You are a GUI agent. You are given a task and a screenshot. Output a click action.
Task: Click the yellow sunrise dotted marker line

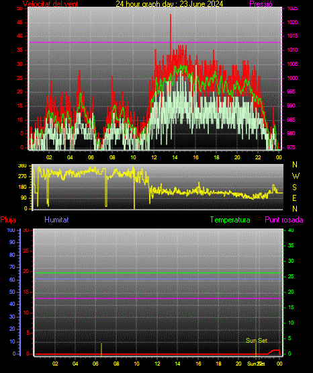click(101, 349)
